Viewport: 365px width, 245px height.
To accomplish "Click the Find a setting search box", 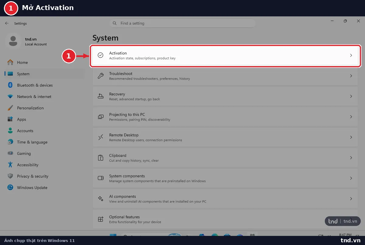I will pyautogui.click(x=182, y=23).
